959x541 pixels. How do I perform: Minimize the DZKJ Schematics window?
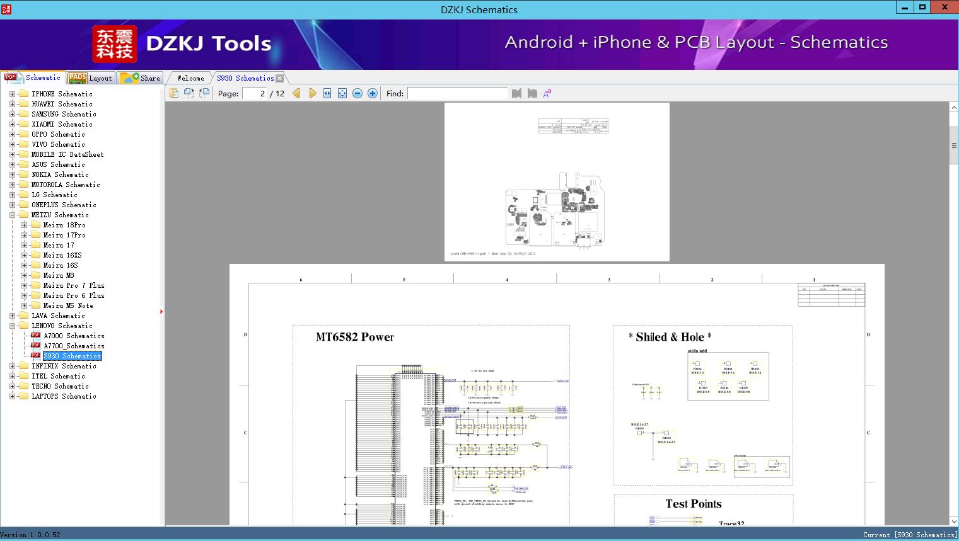[905, 8]
